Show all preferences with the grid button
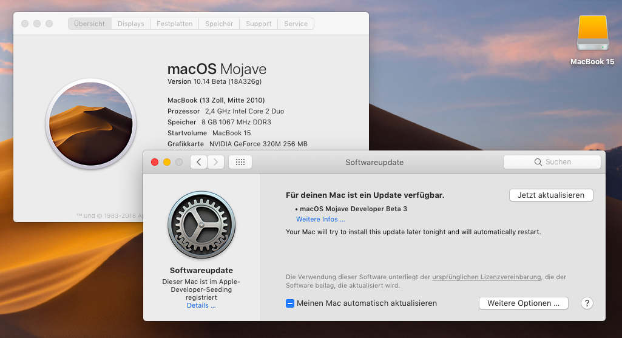Image resolution: width=622 pixels, height=338 pixels. 240,162
